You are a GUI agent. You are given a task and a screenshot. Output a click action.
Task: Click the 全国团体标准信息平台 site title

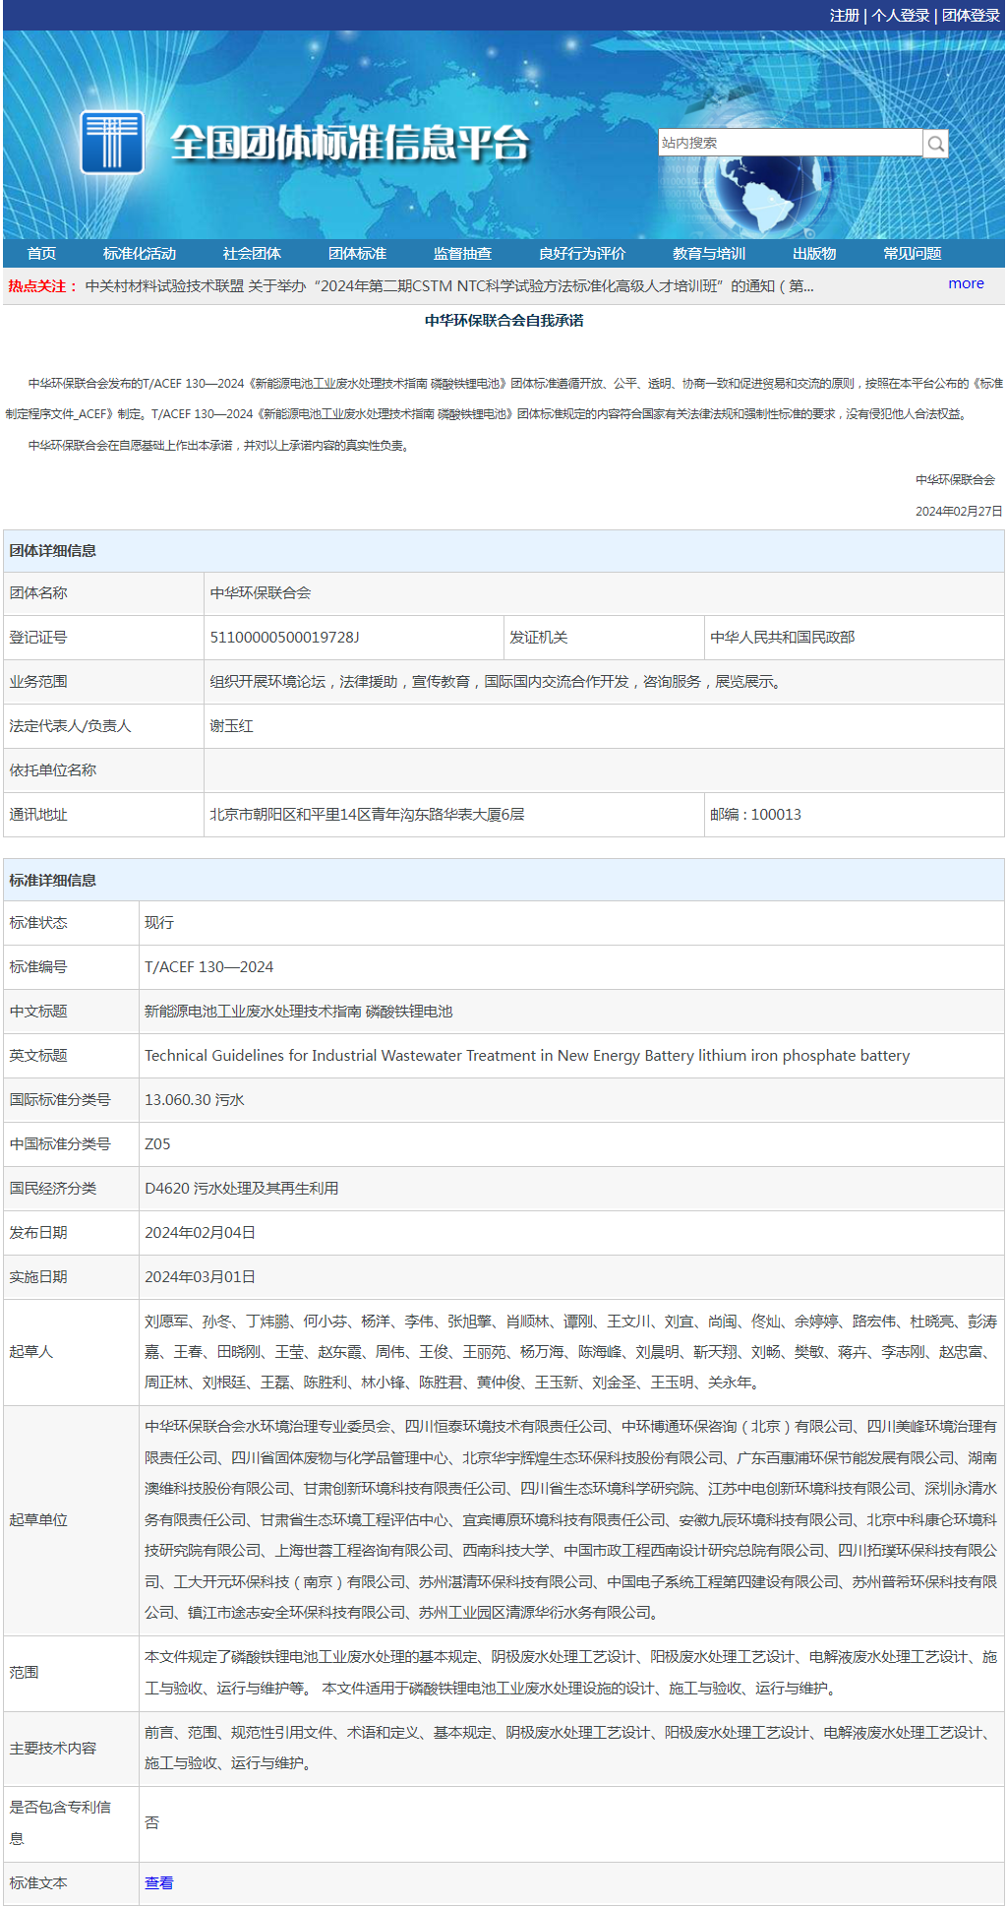coord(350,144)
